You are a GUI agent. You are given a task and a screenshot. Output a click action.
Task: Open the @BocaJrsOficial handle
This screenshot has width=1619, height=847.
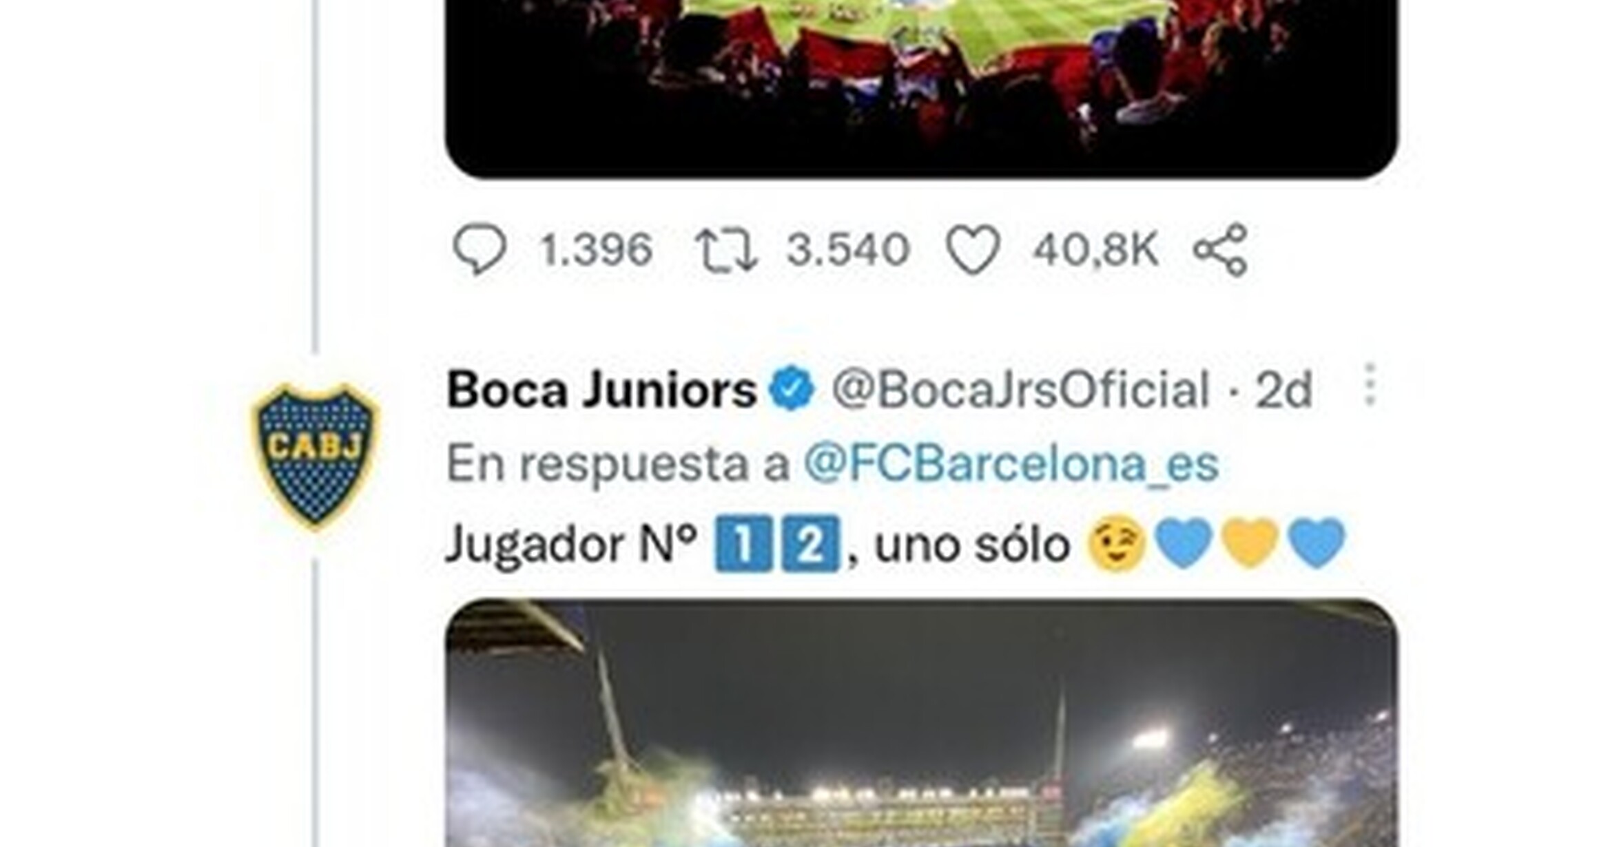1021,390
